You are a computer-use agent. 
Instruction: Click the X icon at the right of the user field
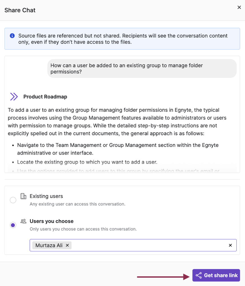pyautogui.click(x=230, y=245)
